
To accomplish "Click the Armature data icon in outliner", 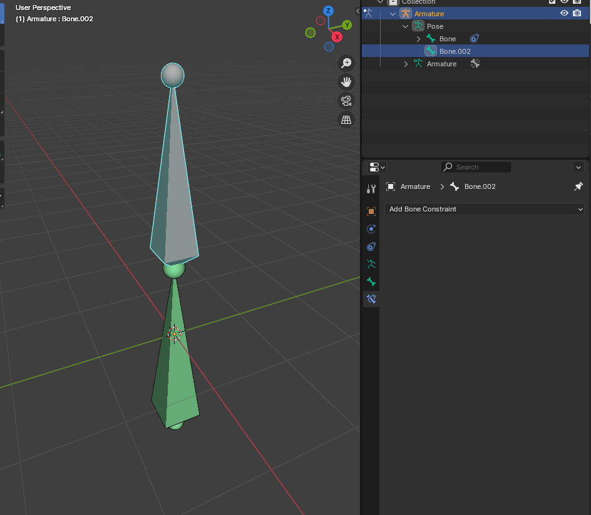I will point(418,63).
